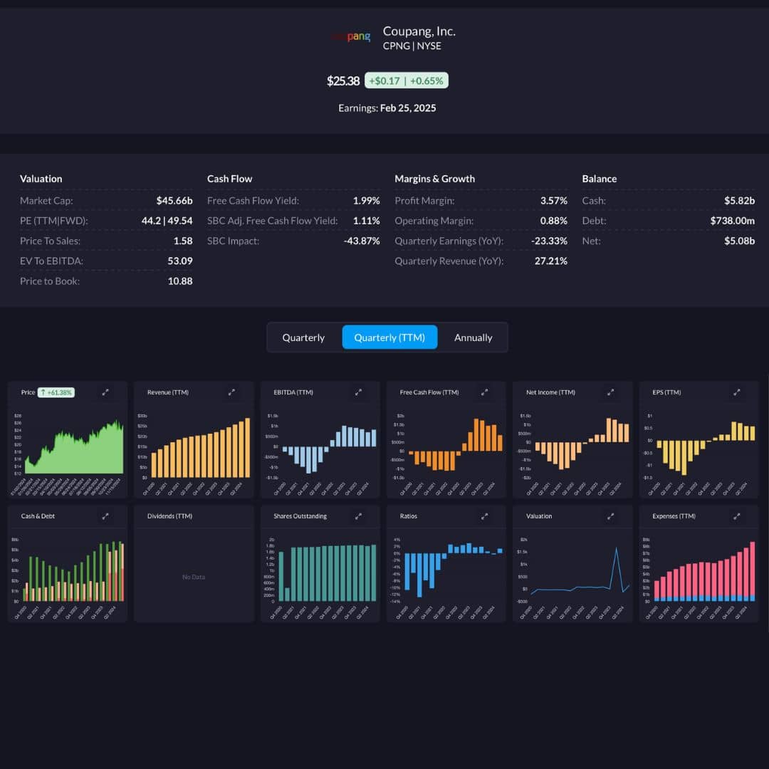Click the Free Cash Flow Yield: label
Image resolution: width=769 pixels, height=769 pixels.
tap(253, 201)
